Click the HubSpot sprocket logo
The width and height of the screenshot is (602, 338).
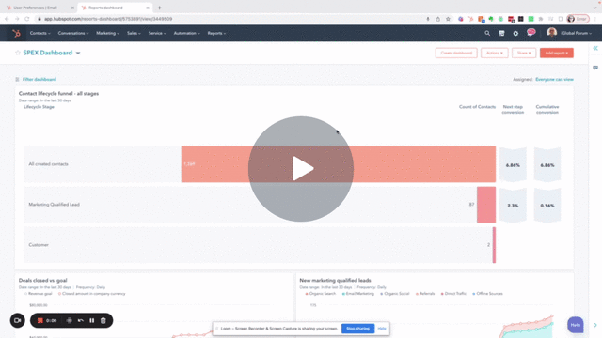[16, 34]
